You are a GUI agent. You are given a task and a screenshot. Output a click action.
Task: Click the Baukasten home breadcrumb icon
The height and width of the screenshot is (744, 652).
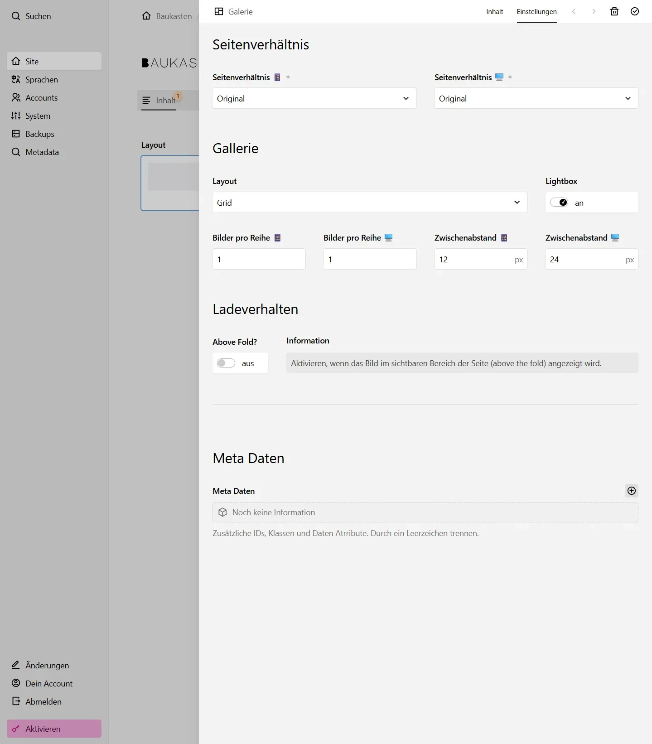(x=146, y=16)
